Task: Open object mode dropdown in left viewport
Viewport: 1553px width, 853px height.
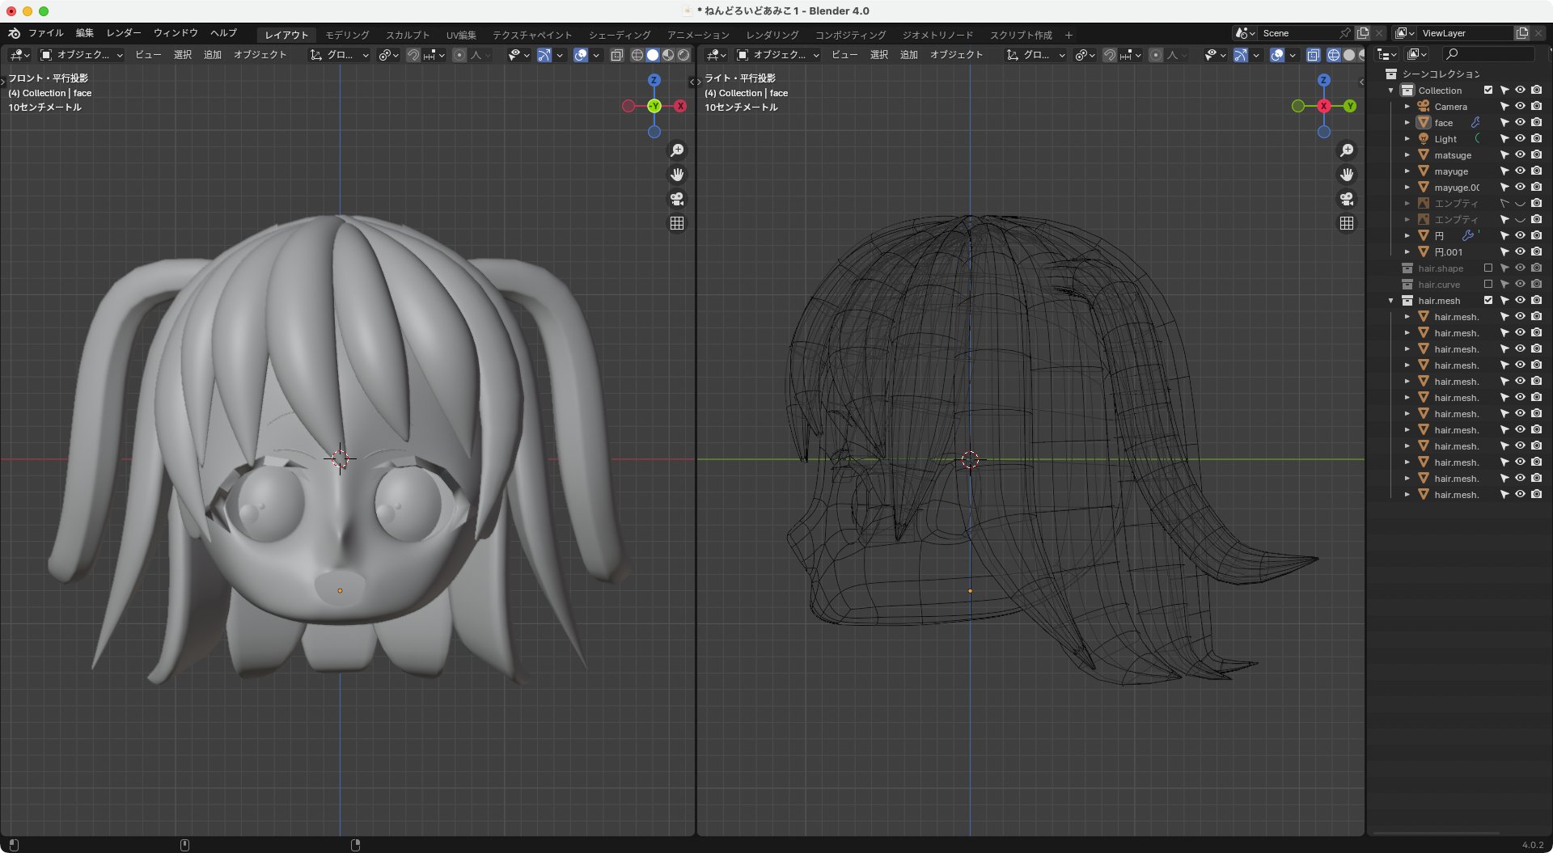Action: click(x=81, y=55)
